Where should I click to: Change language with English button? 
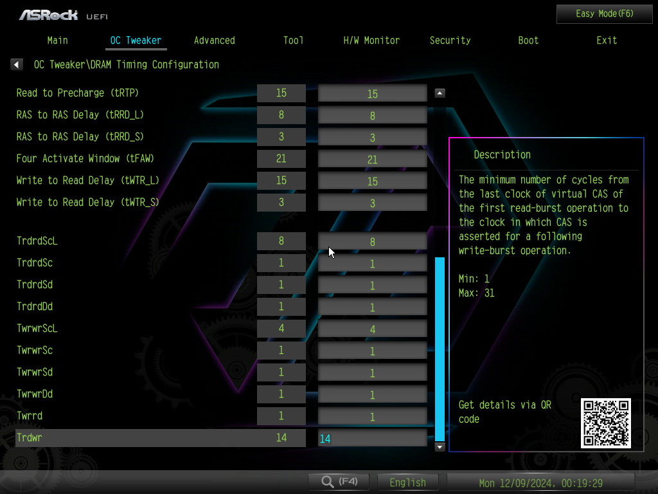click(407, 482)
